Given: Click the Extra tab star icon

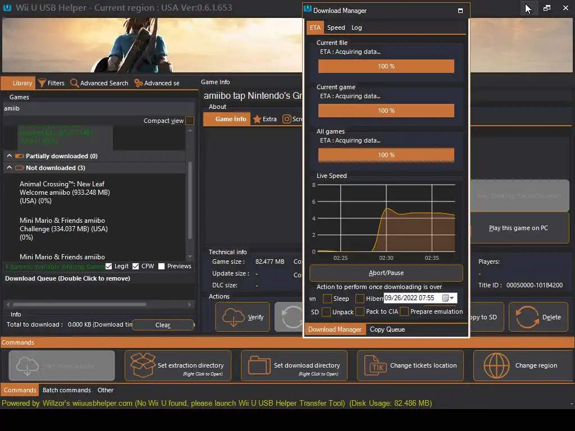Looking at the screenshot, I should (x=257, y=119).
